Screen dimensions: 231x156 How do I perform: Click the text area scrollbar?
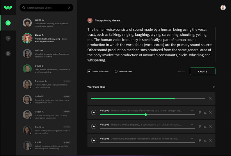[x=215, y=33]
